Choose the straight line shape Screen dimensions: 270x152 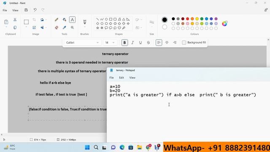pyautogui.click(x=97, y=19)
